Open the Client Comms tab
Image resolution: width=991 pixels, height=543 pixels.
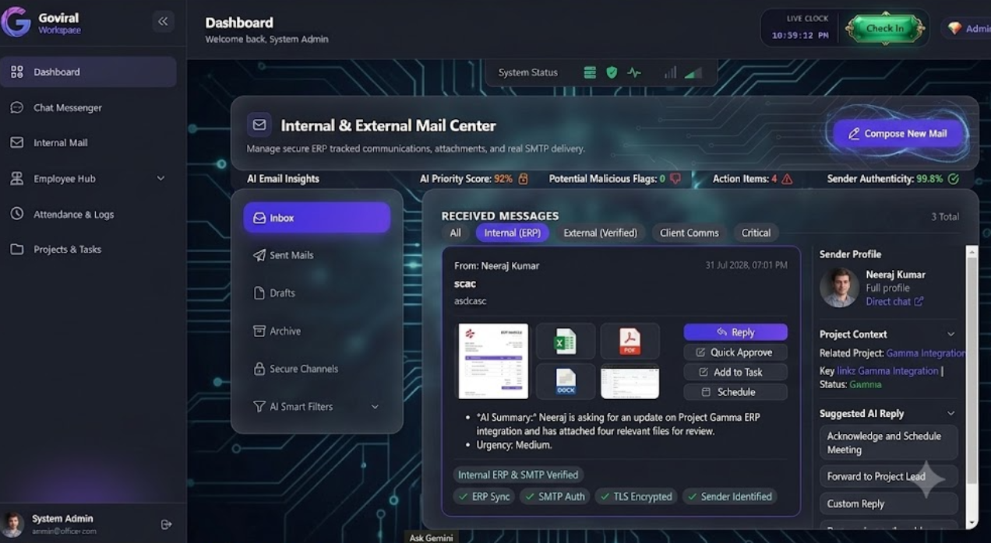tap(689, 233)
